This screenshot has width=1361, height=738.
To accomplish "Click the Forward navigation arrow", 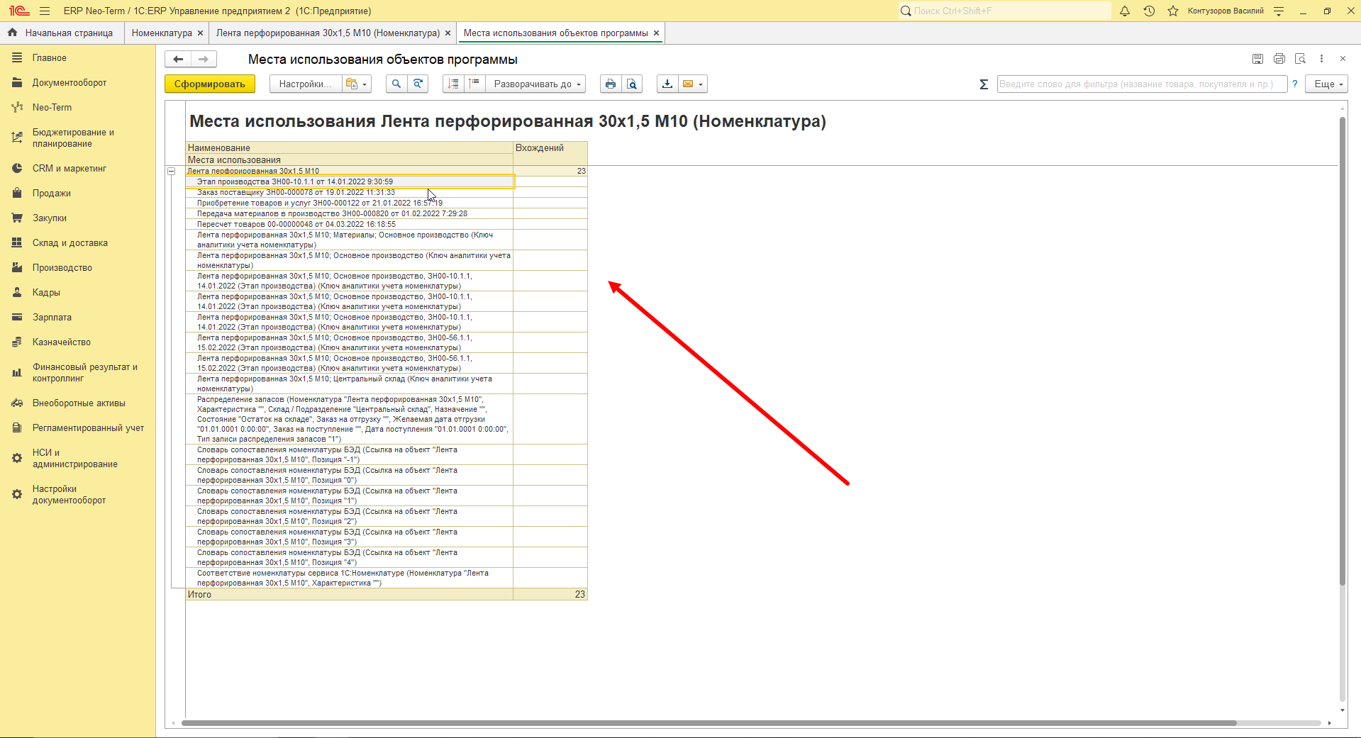I will point(204,60).
